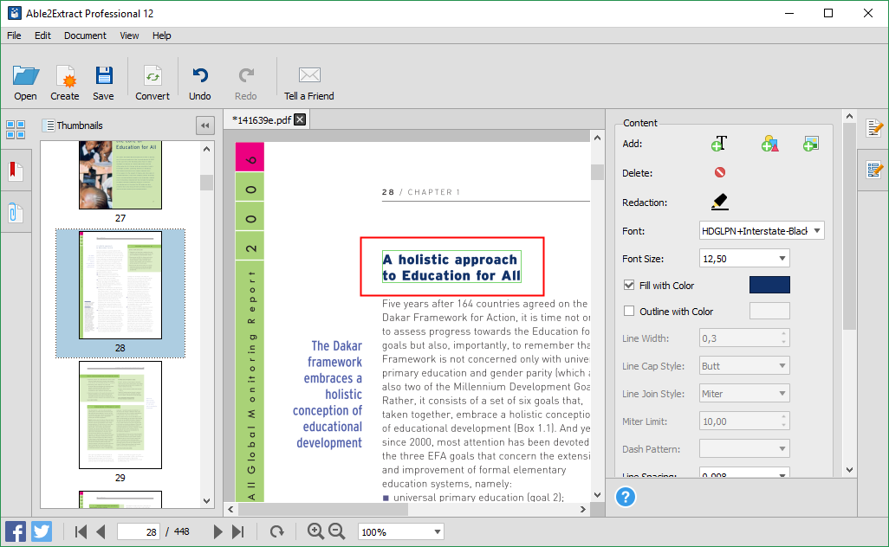889x547 pixels.
Task: Open the Font dropdown
Action: tap(815, 230)
